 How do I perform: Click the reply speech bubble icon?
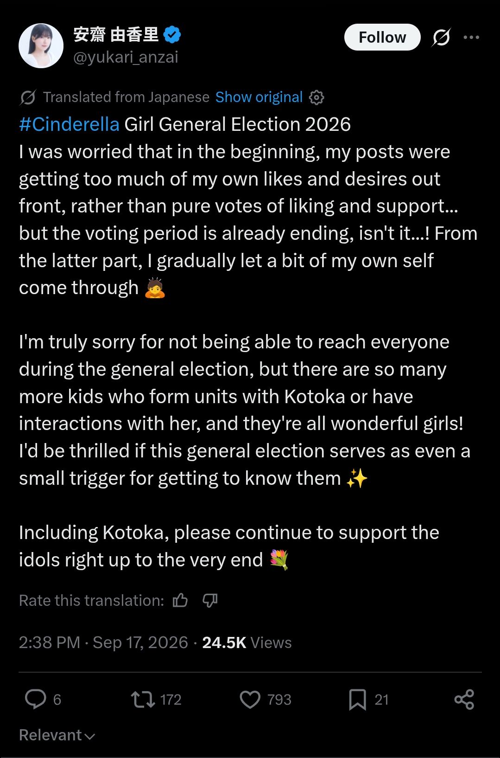point(35,699)
